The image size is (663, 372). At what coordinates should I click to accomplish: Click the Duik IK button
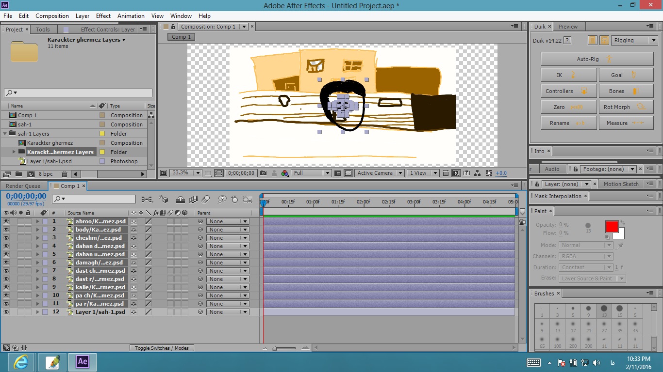[568, 75]
